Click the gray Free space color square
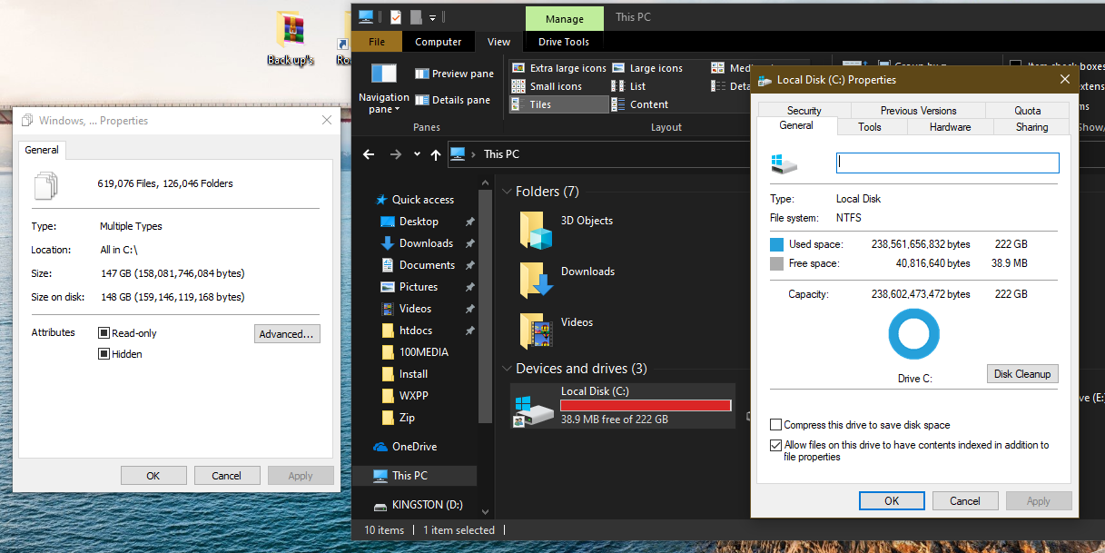This screenshot has width=1105, height=553. pyautogui.click(x=776, y=264)
